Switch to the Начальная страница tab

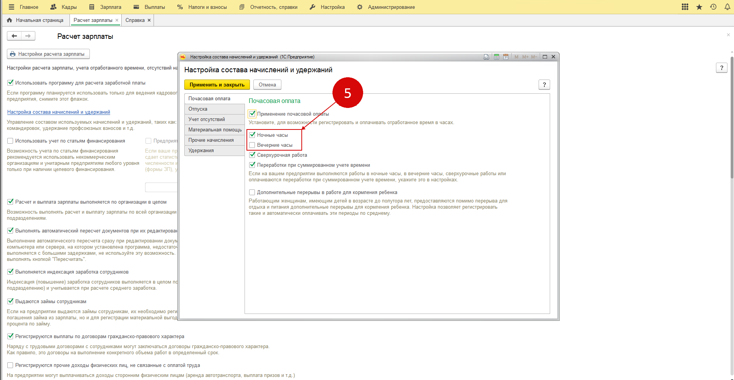36,20
